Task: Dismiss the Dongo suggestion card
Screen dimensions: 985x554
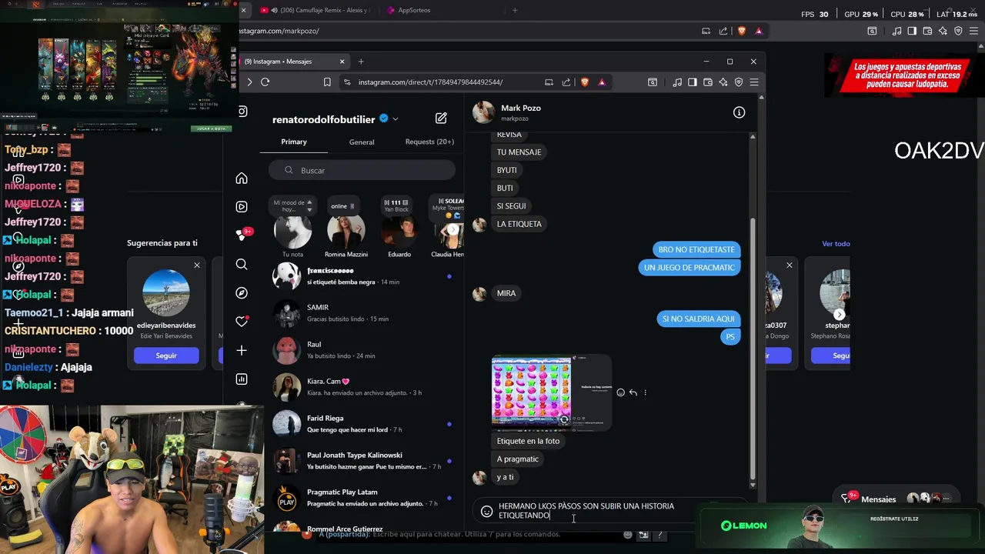Action: (789, 265)
